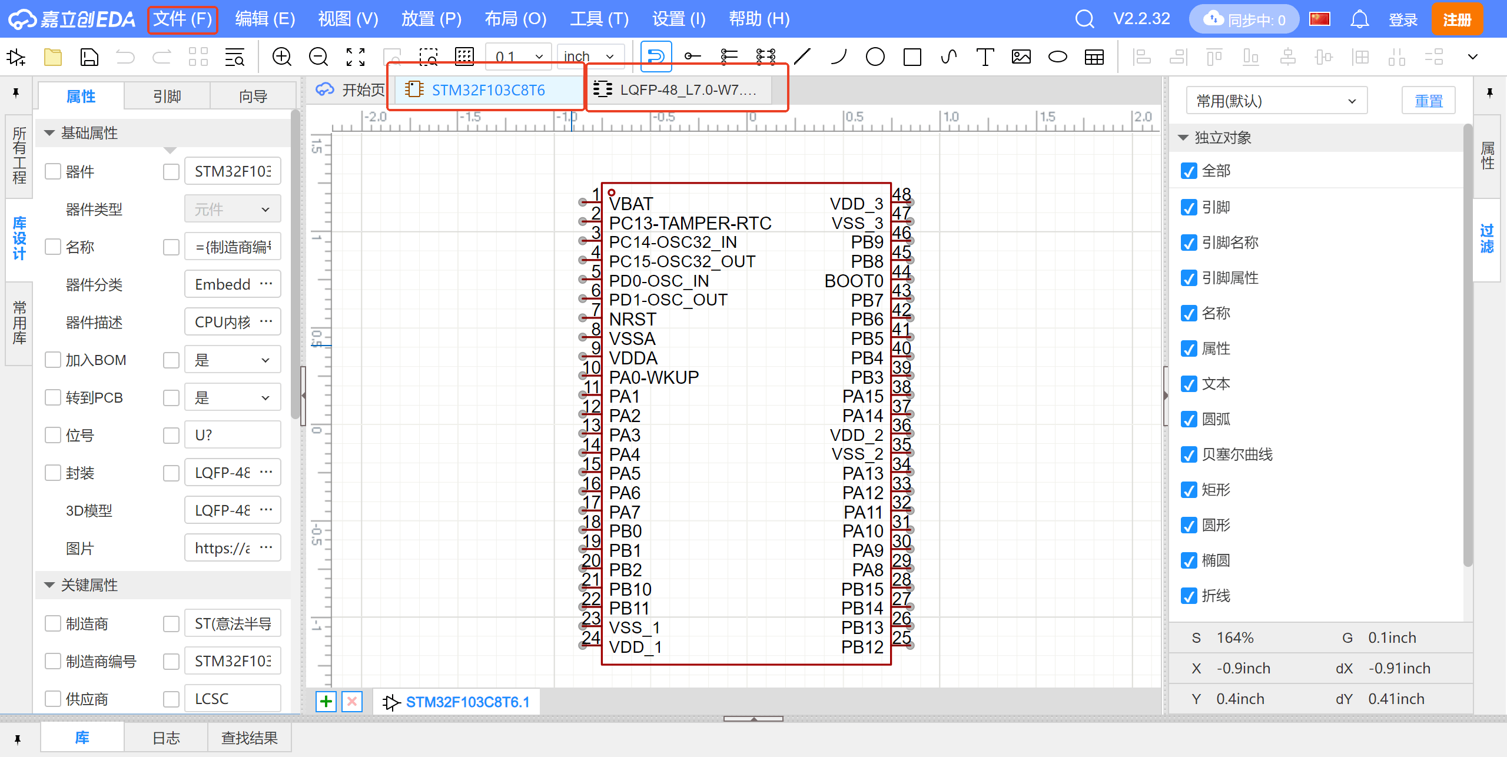Collapse the 基础属性 section
Image resolution: width=1507 pixels, height=757 pixels.
coord(49,133)
